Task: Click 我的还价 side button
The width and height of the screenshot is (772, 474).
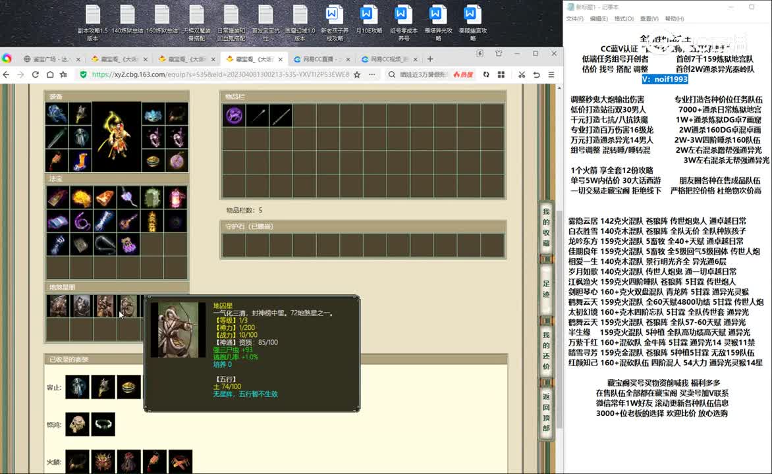Action: [546, 350]
